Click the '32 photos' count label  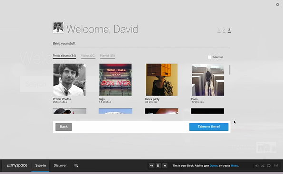[x=151, y=102]
